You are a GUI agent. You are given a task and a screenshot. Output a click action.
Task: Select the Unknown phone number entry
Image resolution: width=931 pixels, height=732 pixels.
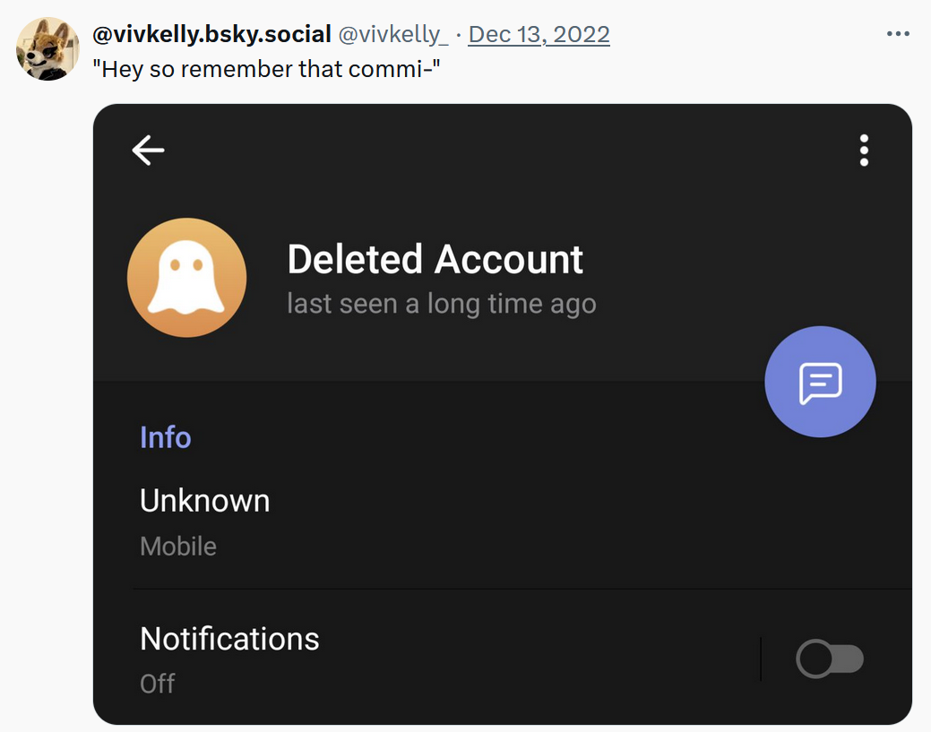(205, 501)
